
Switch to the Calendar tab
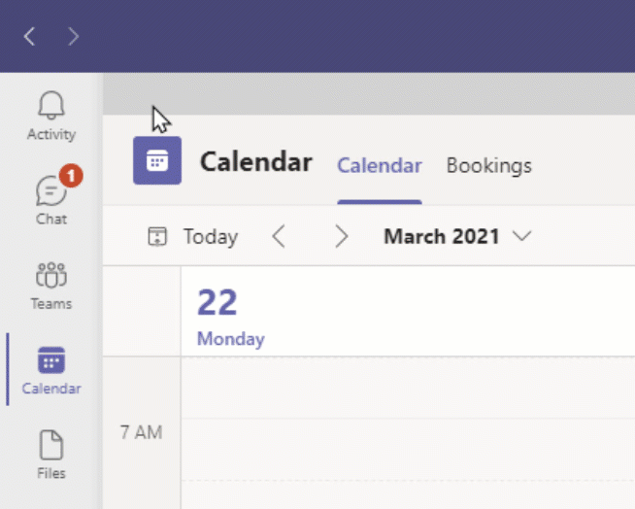380,165
